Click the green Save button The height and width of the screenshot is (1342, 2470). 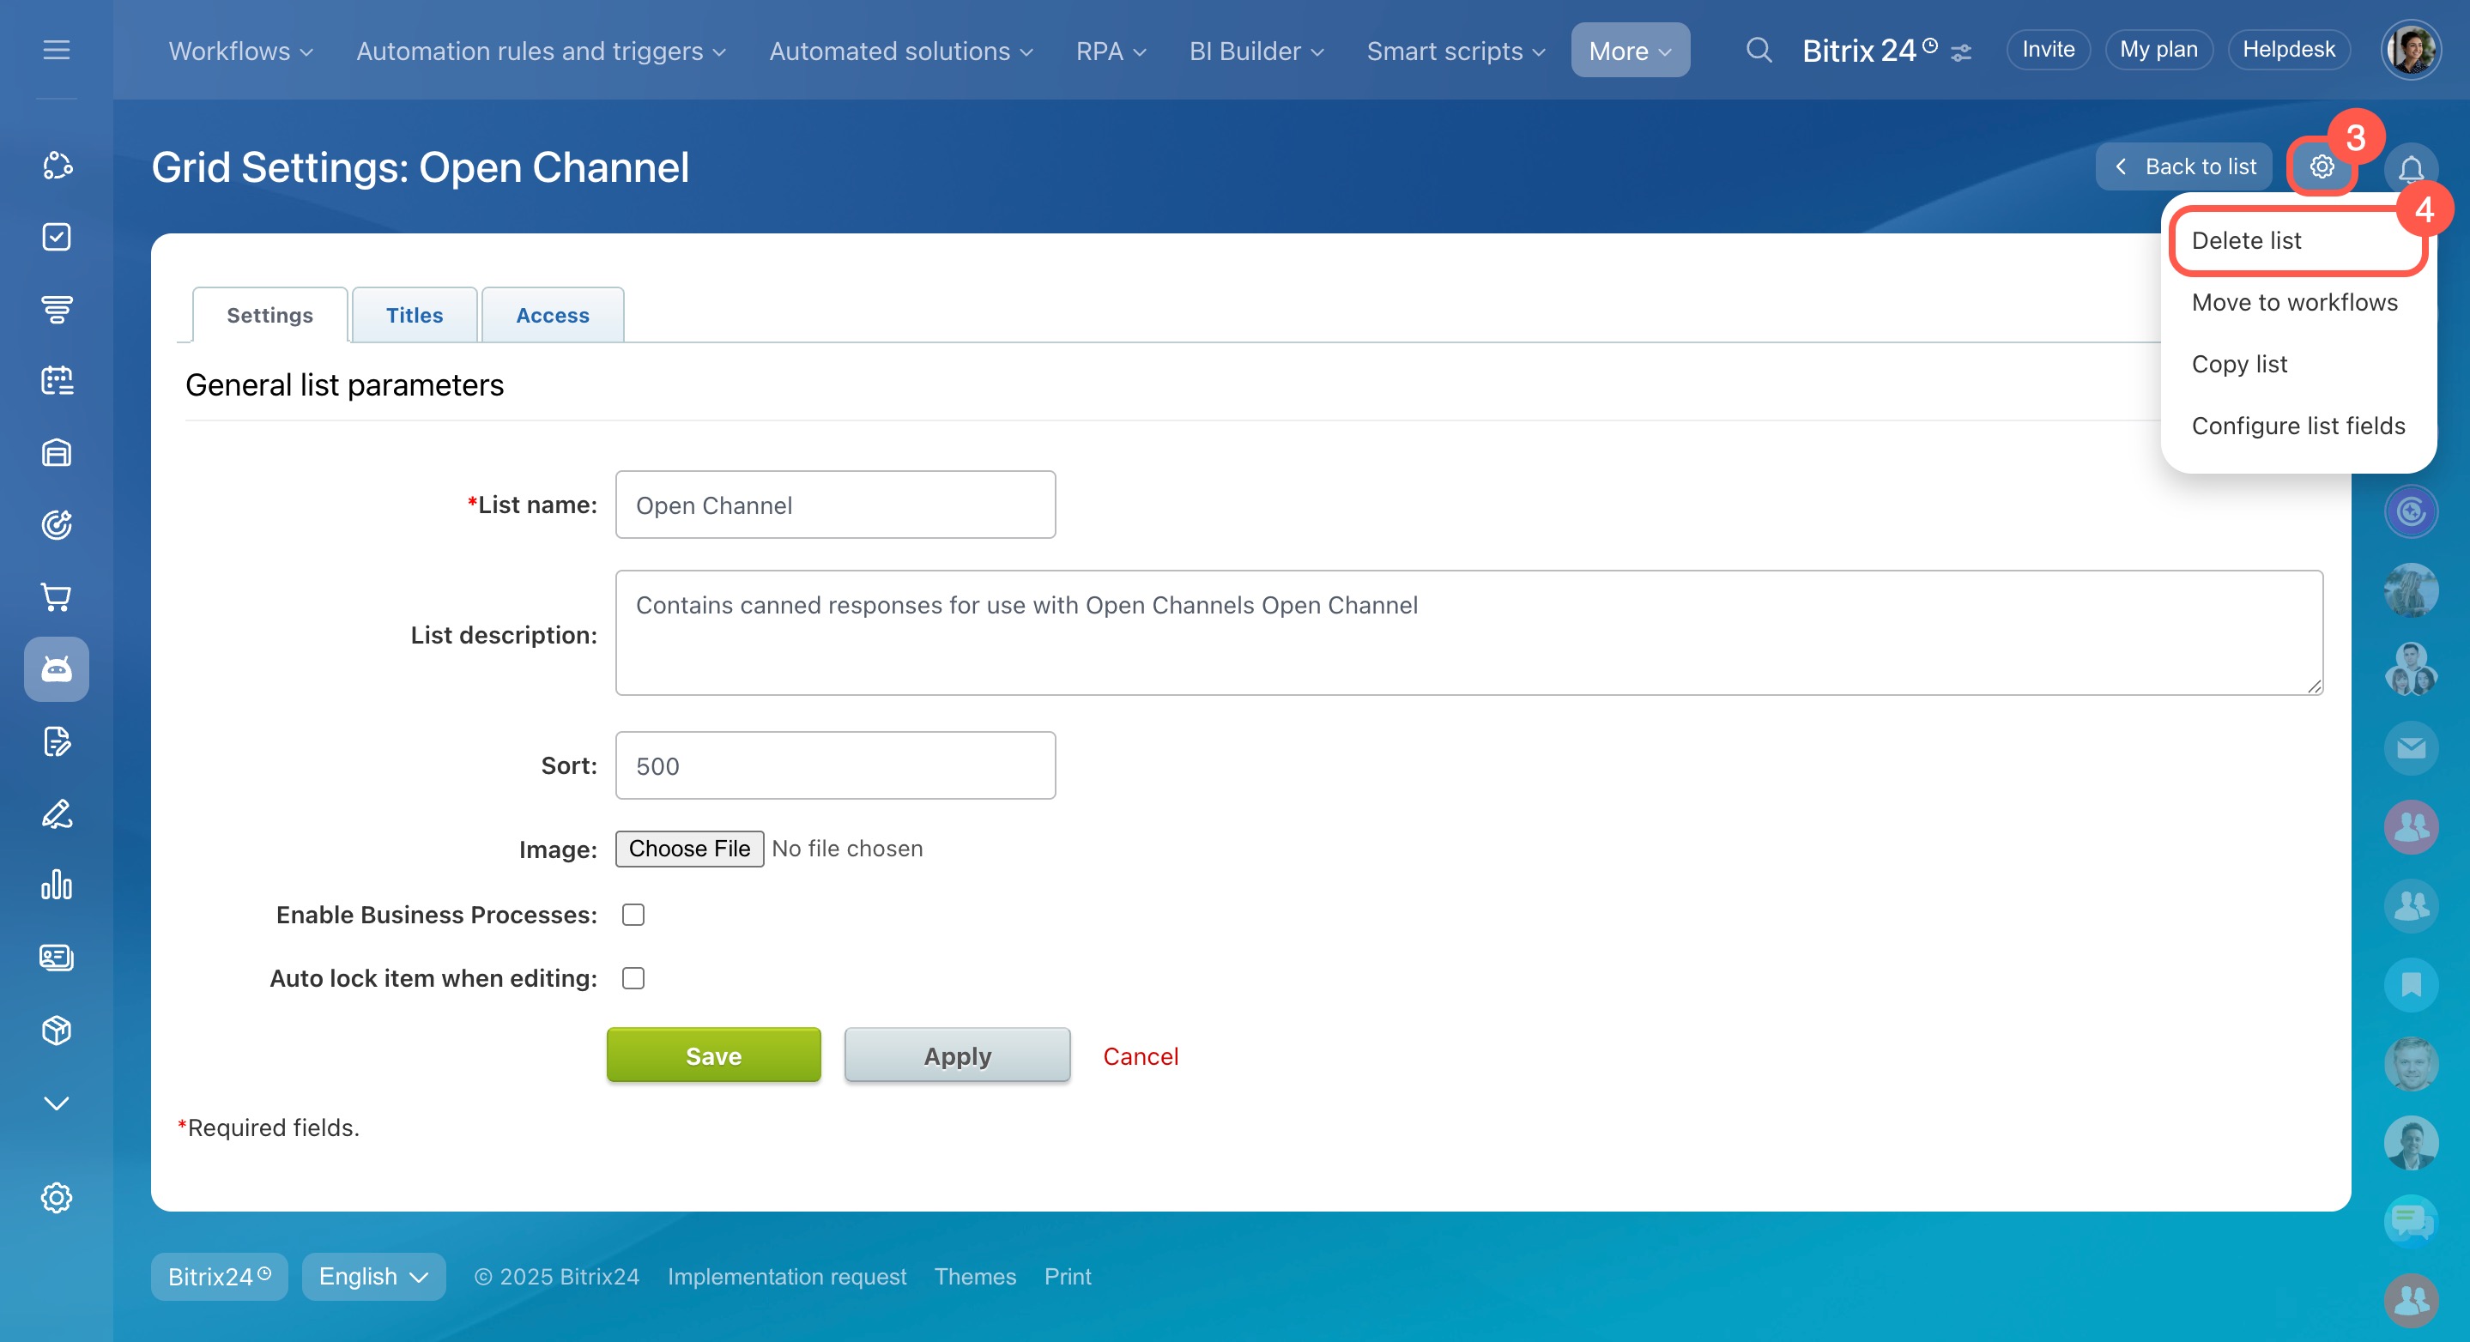pos(713,1055)
